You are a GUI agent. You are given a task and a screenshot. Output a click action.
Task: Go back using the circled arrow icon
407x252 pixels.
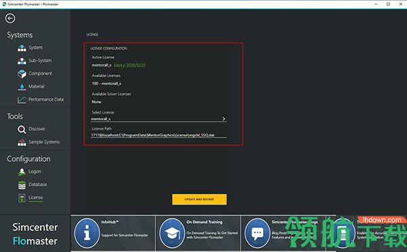click(10, 18)
